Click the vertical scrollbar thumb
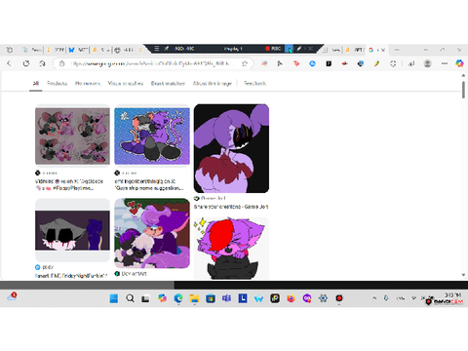Viewport: 468px width, 351px height. pos(463,90)
